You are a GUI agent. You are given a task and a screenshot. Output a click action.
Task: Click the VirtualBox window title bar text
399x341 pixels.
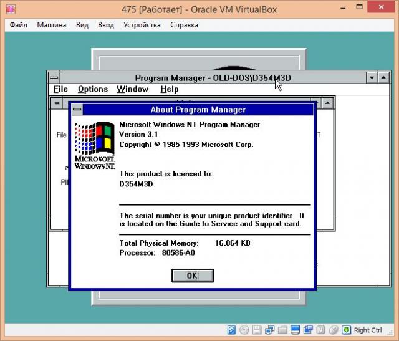(x=199, y=10)
